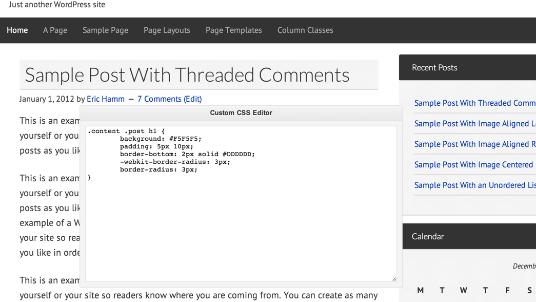Click the calendar F weekday header
Image resolution: width=536 pixels, height=302 pixels.
click(507, 290)
